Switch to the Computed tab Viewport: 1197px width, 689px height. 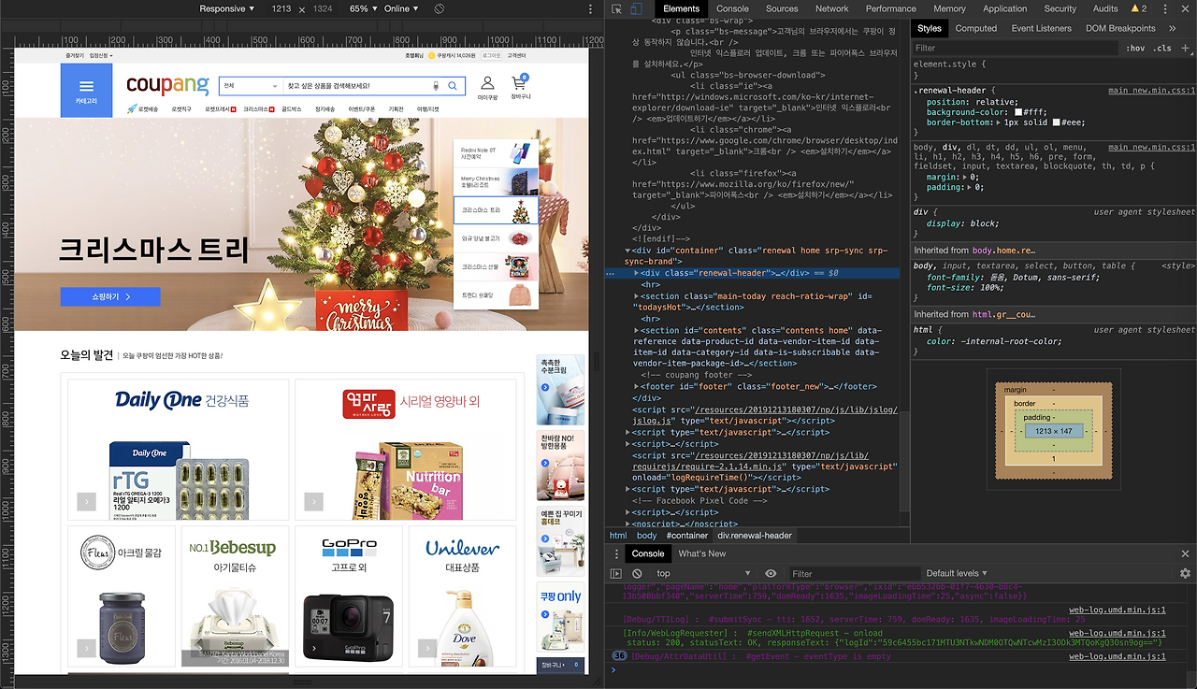pyautogui.click(x=975, y=28)
